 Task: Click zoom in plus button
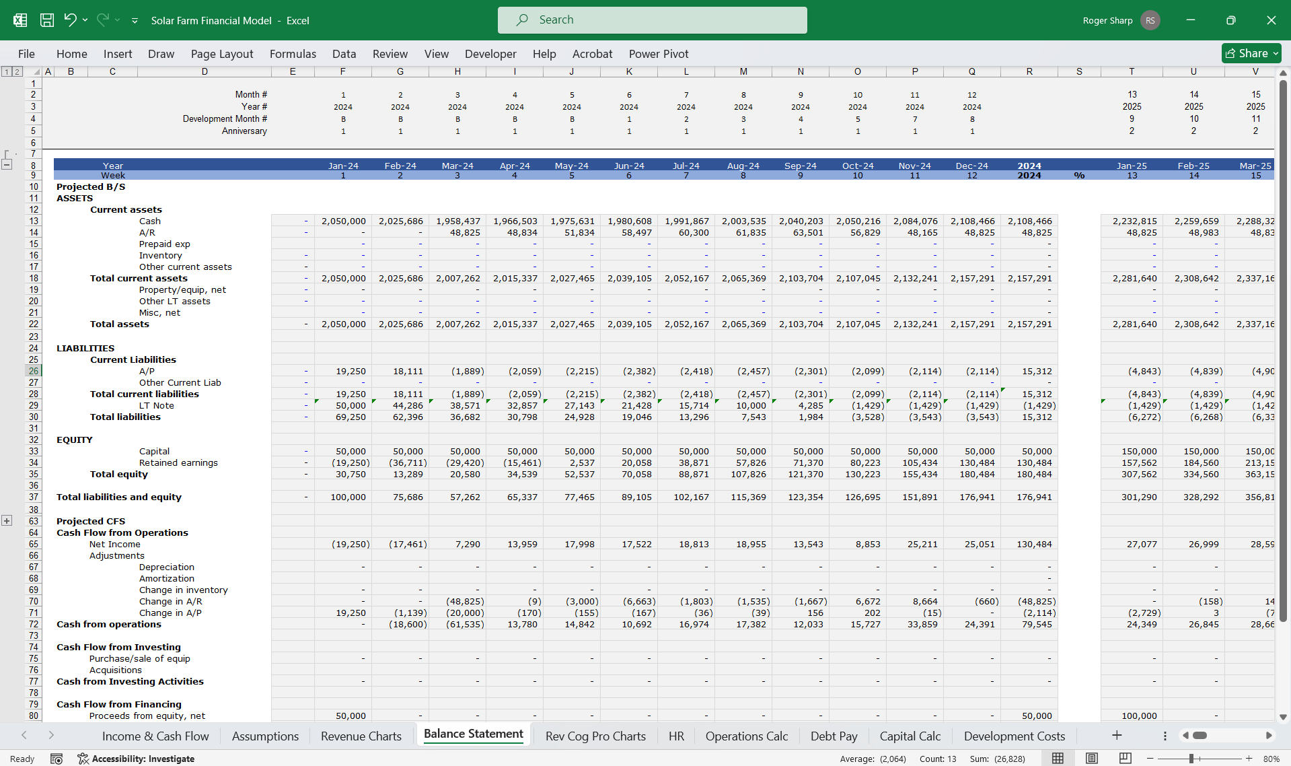(1249, 759)
